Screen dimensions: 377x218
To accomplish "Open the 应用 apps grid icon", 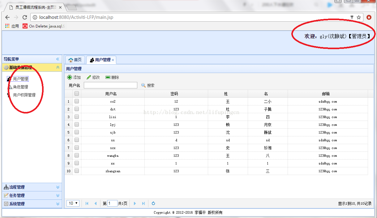I will coord(7,26).
